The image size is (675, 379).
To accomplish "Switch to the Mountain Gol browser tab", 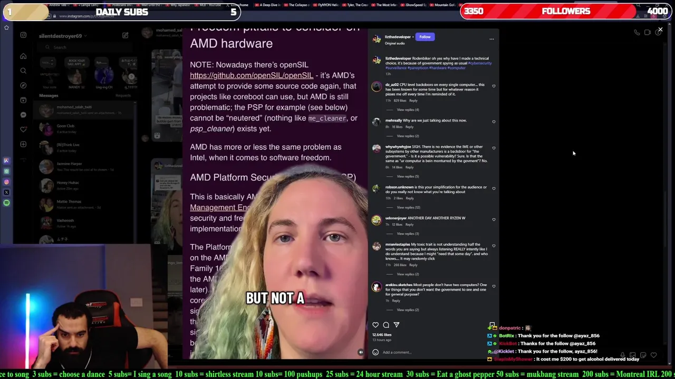I will [441, 5].
